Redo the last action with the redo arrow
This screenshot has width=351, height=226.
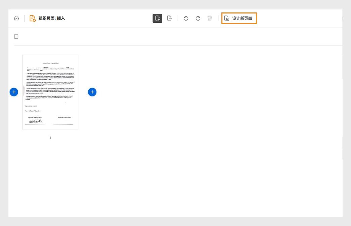tap(198, 18)
